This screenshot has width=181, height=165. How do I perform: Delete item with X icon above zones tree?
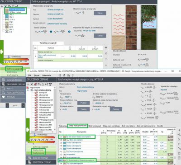[32, 84]
